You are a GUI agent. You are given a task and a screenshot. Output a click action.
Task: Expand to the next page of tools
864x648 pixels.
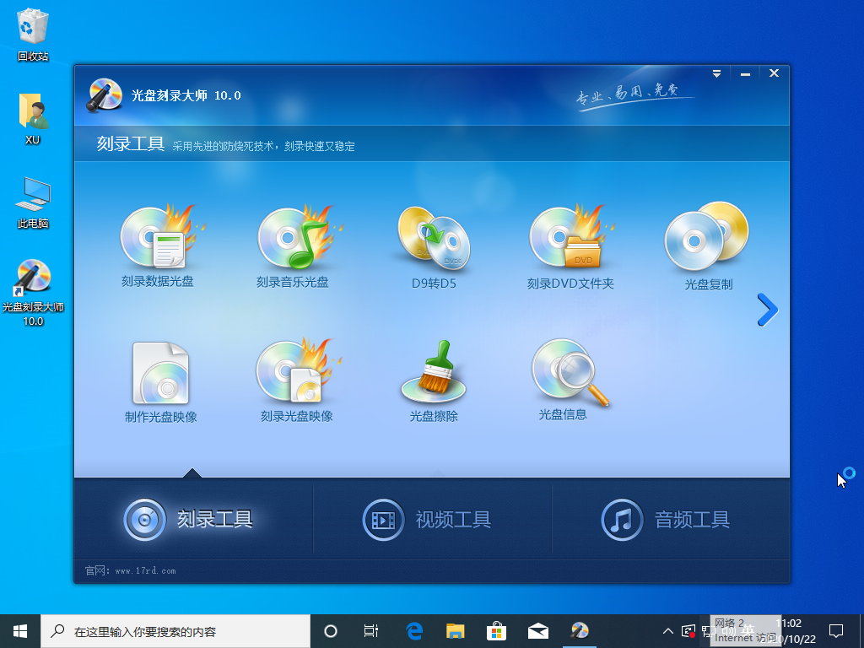pyautogui.click(x=767, y=310)
